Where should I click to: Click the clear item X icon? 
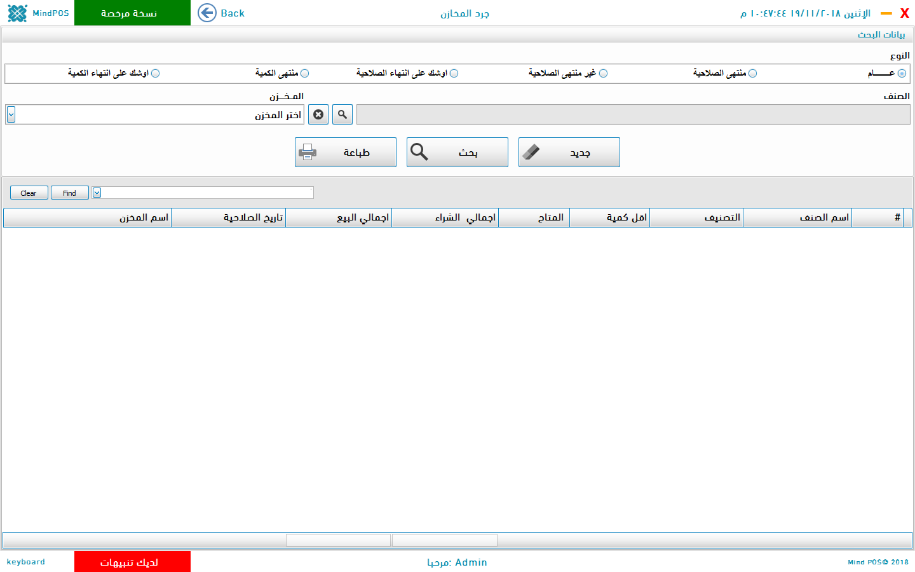pos(318,114)
